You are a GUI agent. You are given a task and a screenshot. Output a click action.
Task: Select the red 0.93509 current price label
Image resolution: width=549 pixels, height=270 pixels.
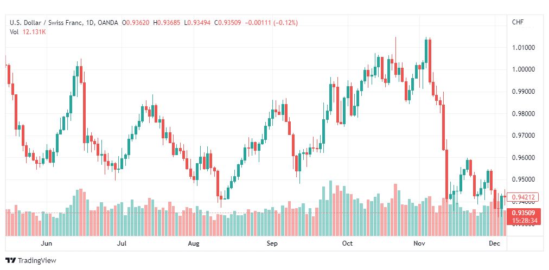(x=524, y=213)
